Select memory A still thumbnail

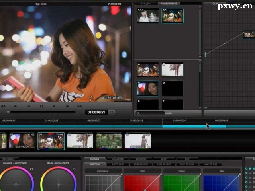(148, 70)
